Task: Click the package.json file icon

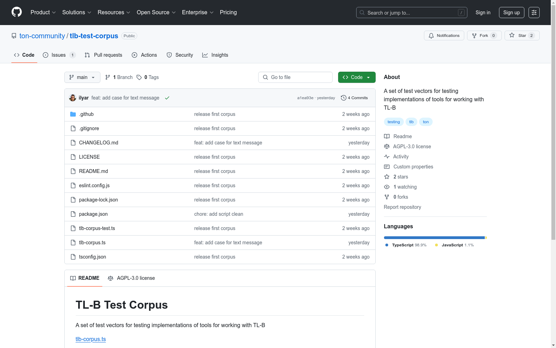Action: (x=73, y=214)
